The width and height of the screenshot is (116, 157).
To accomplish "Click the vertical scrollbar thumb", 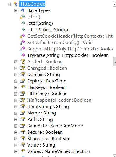I will tap(115, 61).
